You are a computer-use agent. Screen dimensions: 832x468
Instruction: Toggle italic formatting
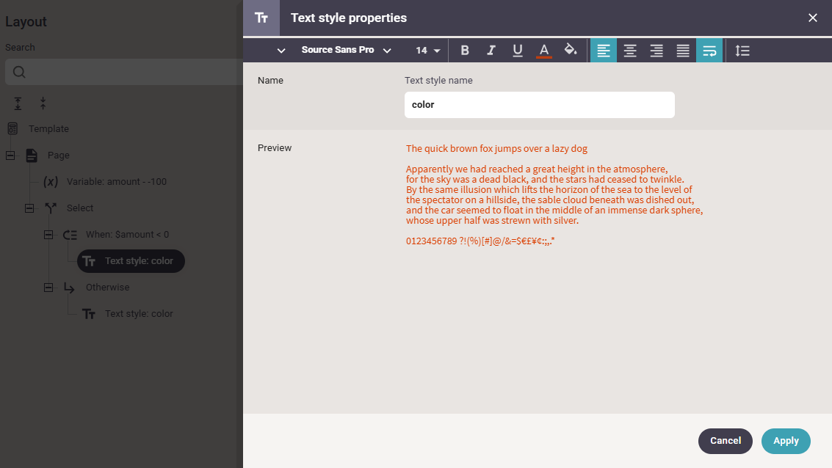point(491,51)
